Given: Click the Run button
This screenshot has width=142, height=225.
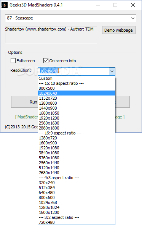Looking at the screenshot, I should coord(25,102).
